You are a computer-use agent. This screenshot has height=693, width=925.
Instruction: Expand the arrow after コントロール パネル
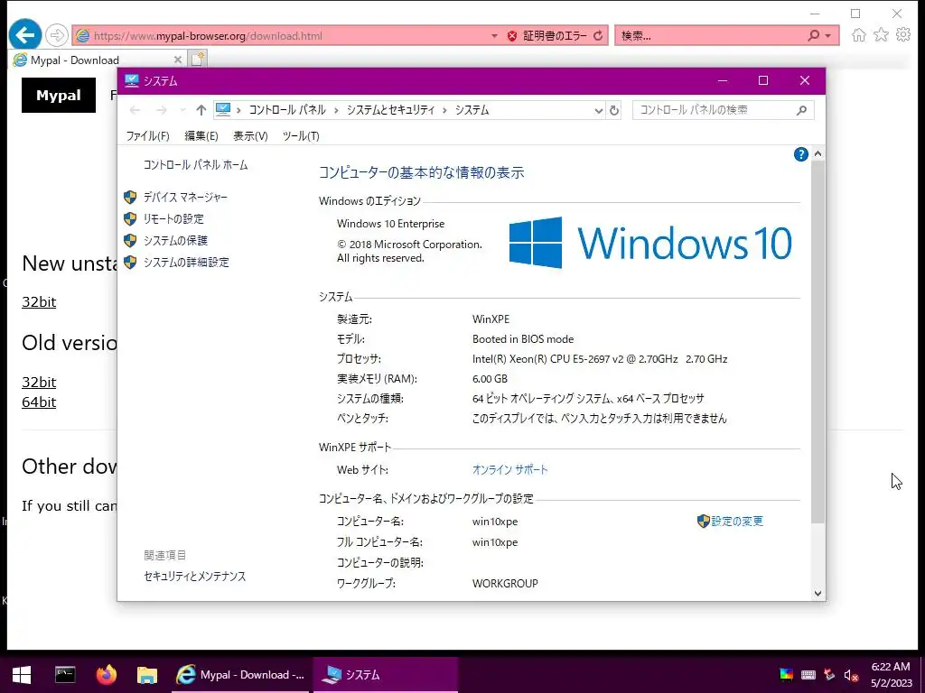click(x=336, y=110)
